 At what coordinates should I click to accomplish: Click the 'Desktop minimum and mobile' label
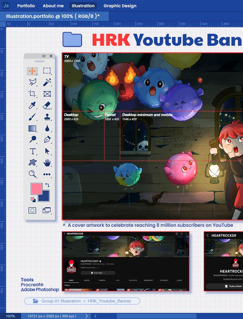pos(147,115)
